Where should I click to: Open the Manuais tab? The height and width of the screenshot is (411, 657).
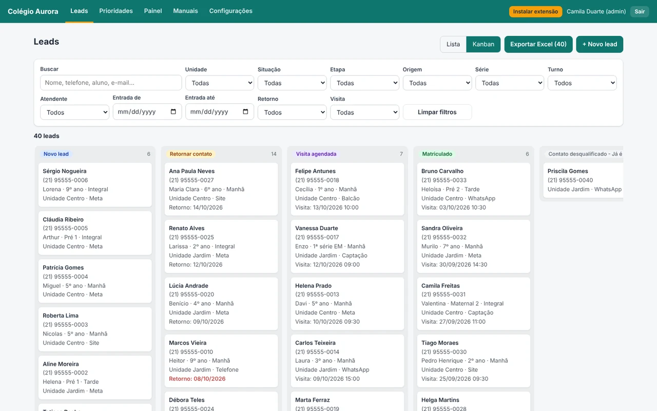[186, 11]
